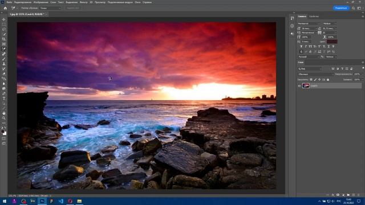Open the Фильтр menu
Screen dimensions: 365x205
[x=84, y=2]
